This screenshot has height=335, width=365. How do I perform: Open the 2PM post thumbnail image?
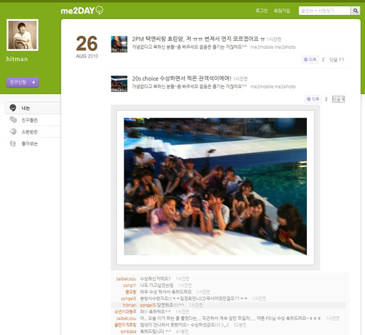click(119, 44)
